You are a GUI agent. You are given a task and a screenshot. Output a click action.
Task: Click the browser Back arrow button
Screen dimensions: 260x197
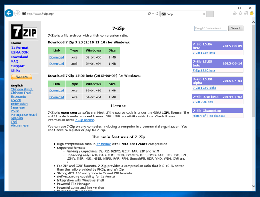(9, 13)
